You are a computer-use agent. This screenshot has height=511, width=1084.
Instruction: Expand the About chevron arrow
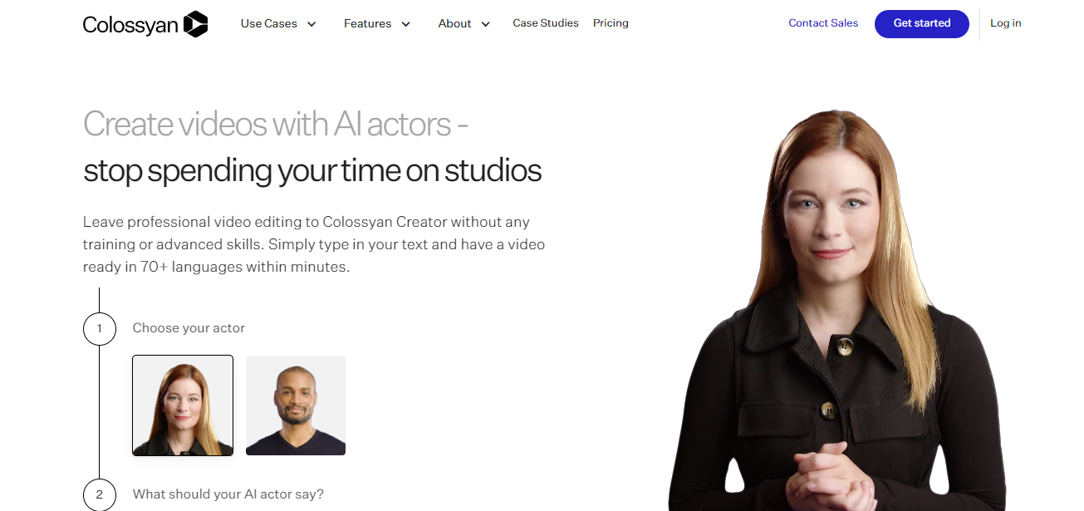point(485,24)
